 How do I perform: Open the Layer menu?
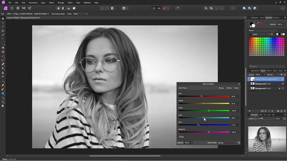[43, 3]
